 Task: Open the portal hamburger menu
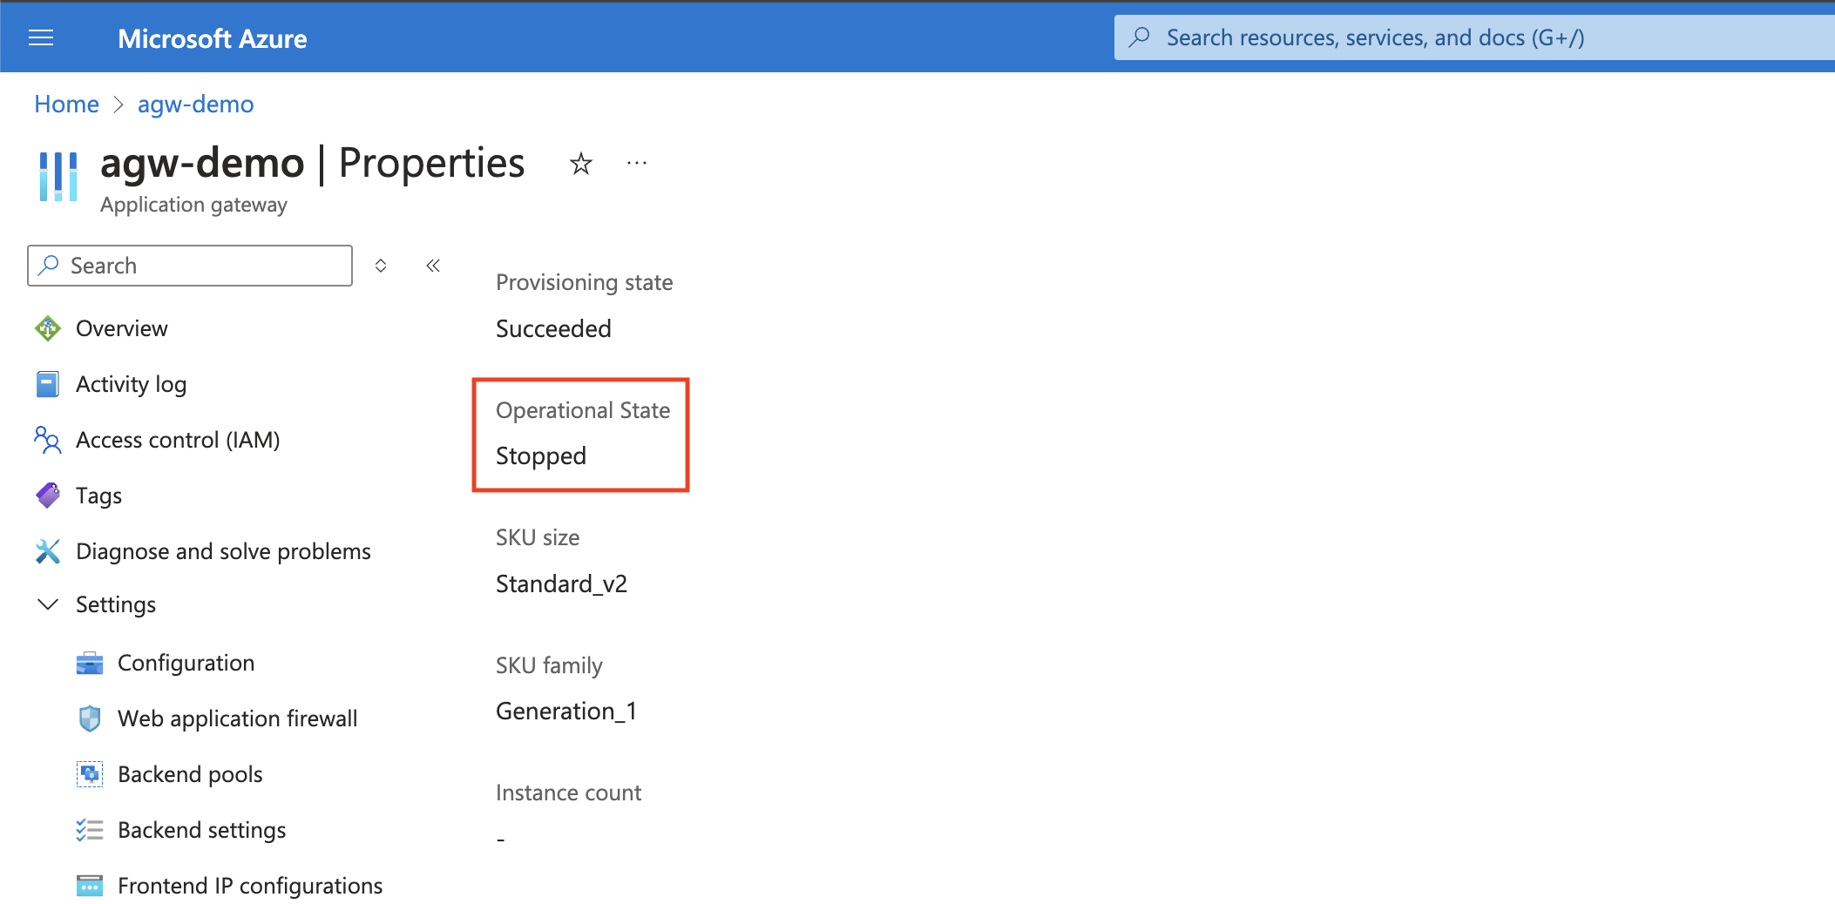[x=41, y=37]
